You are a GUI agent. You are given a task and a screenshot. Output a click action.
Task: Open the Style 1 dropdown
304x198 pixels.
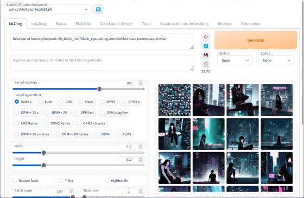click(235, 61)
